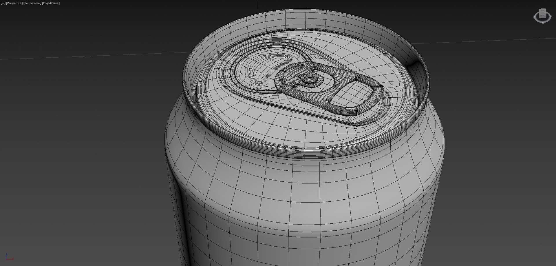Open the Perspective point-of-view viewport menu

[14, 3]
